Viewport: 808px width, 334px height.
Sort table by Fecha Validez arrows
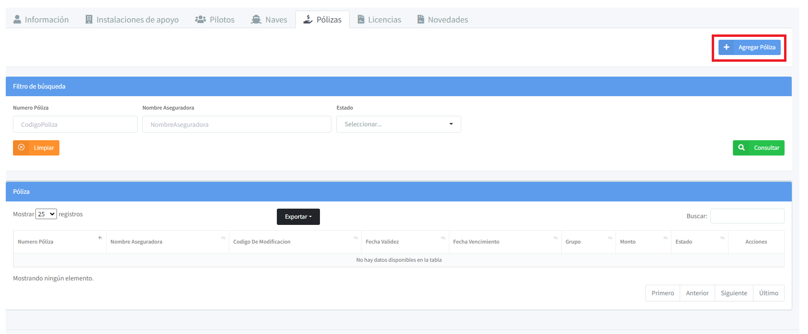[x=443, y=238]
